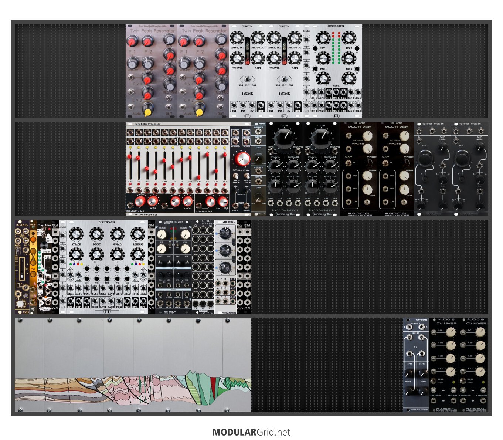Click DRIVE / IN1 knob on left Tube VCA
The height and width of the screenshot is (440, 503).
237,38
